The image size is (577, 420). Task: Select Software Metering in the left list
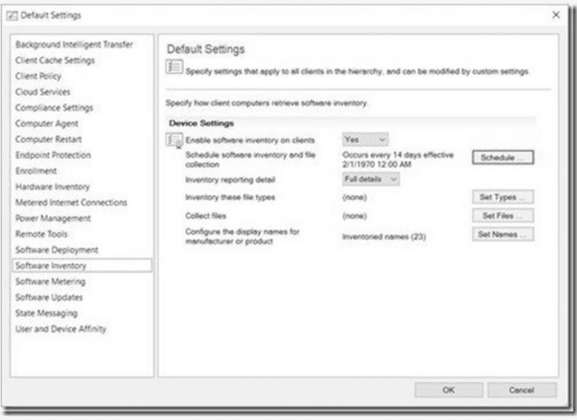(x=50, y=281)
